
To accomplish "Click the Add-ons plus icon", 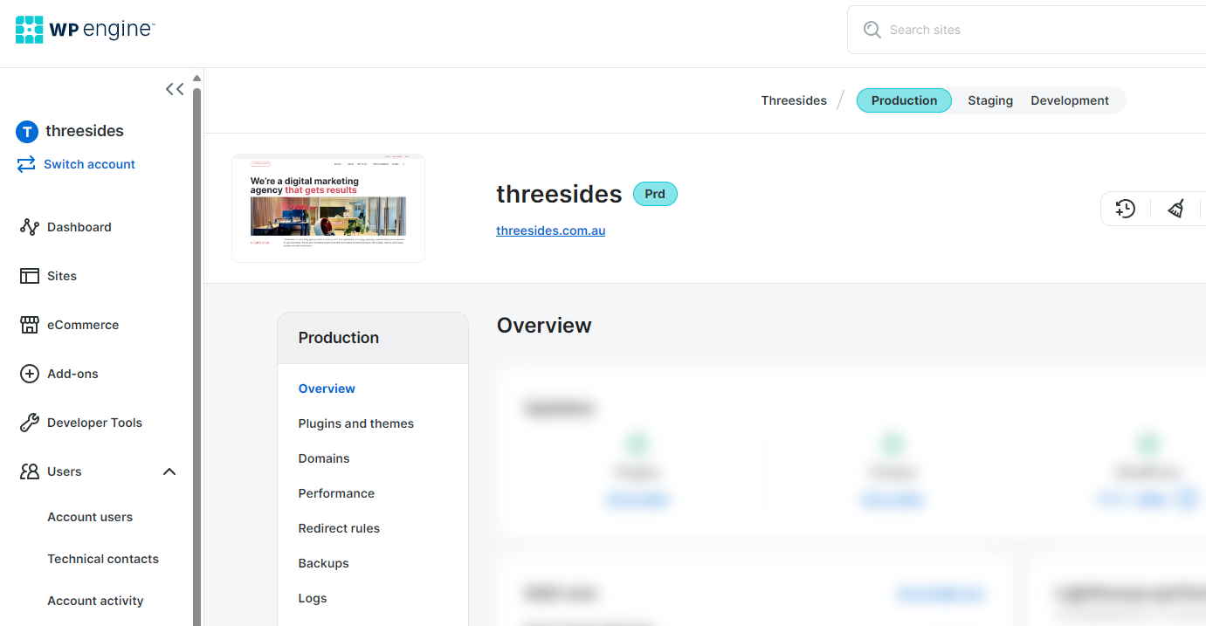I will [30, 374].
